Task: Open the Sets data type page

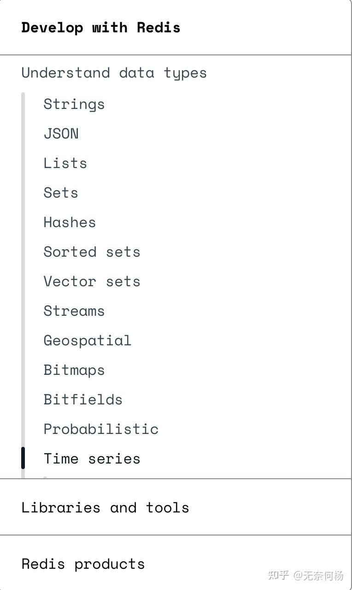Action: [60, 193]
